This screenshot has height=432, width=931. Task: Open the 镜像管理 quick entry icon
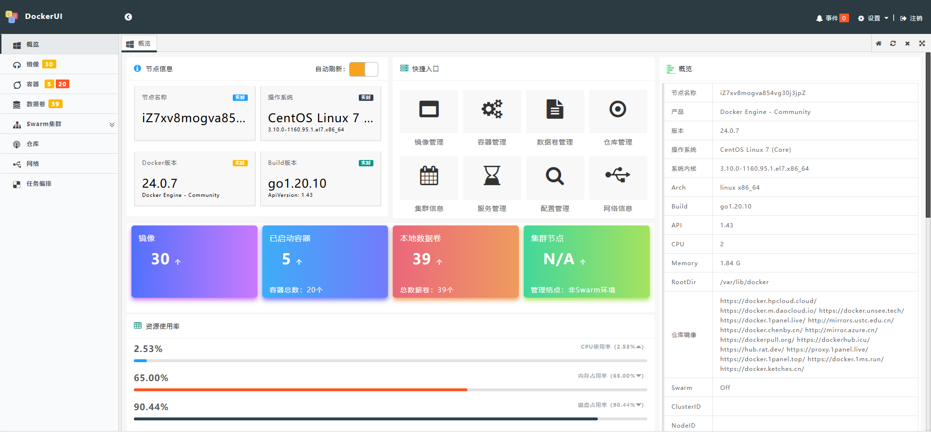429,110
